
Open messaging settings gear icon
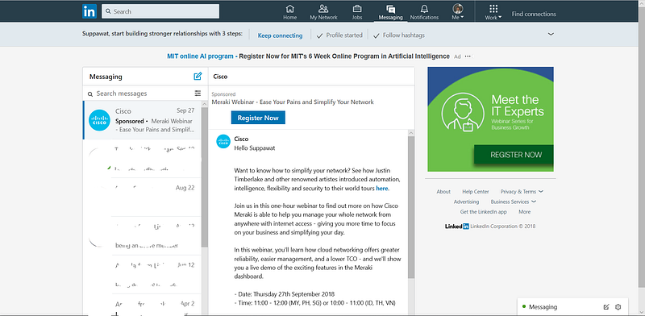[x=618, y=307]
